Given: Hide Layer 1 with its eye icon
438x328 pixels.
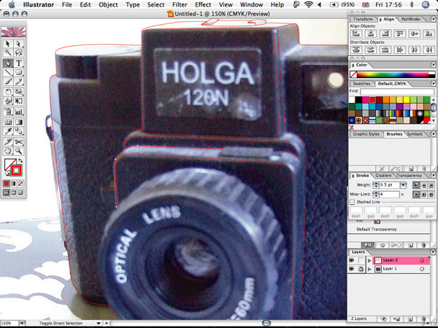Looking at the screenshot, I should click(352, 269).
